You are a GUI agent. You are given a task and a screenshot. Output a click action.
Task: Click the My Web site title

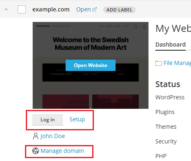[x=173, y=29]
